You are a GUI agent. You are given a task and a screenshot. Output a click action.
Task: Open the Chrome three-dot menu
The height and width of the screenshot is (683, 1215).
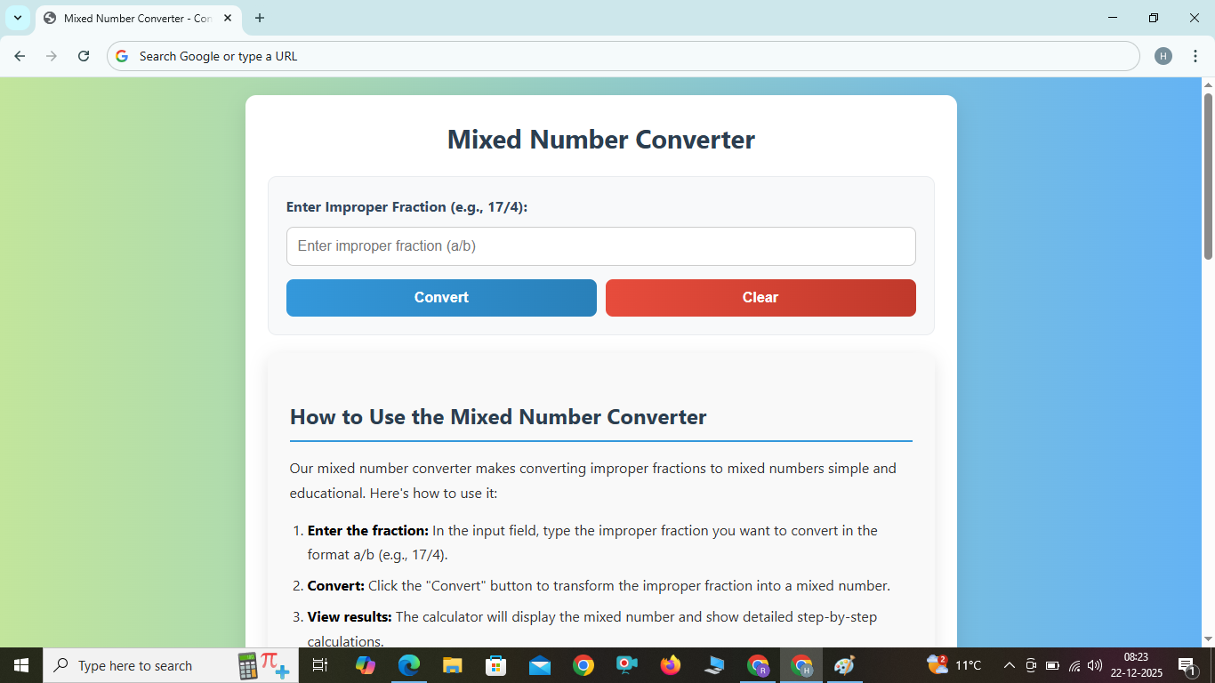point(1196,55)
